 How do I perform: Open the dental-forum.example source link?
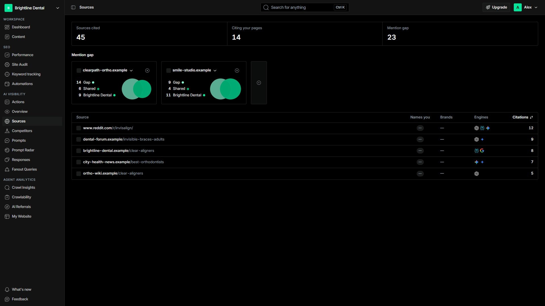(124, 139)
